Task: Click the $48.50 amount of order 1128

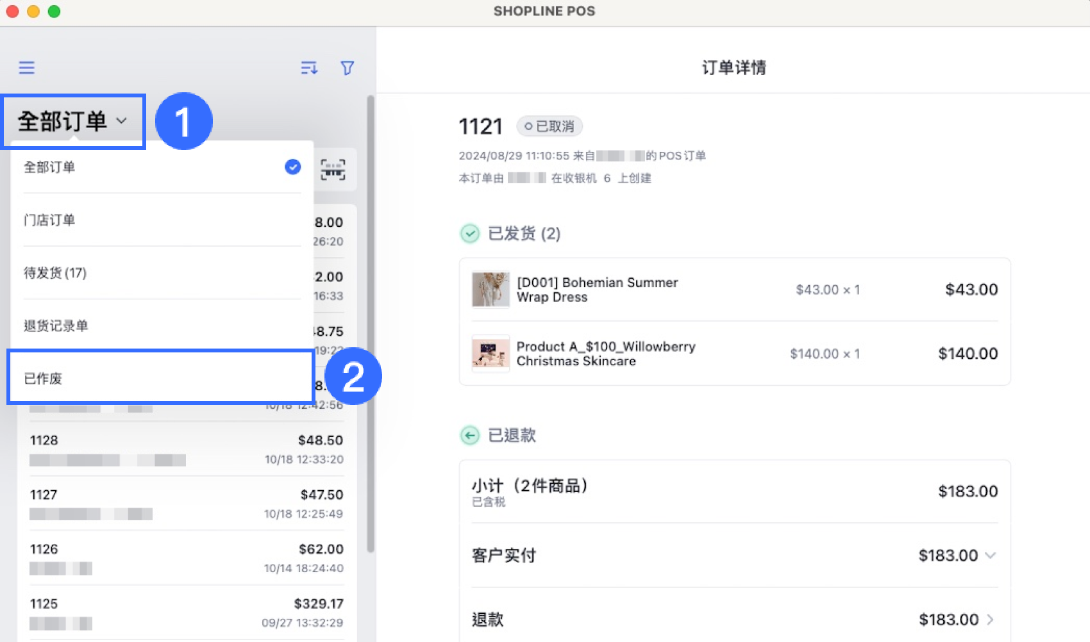Action: pyautogui.click(x=321, y=440)
